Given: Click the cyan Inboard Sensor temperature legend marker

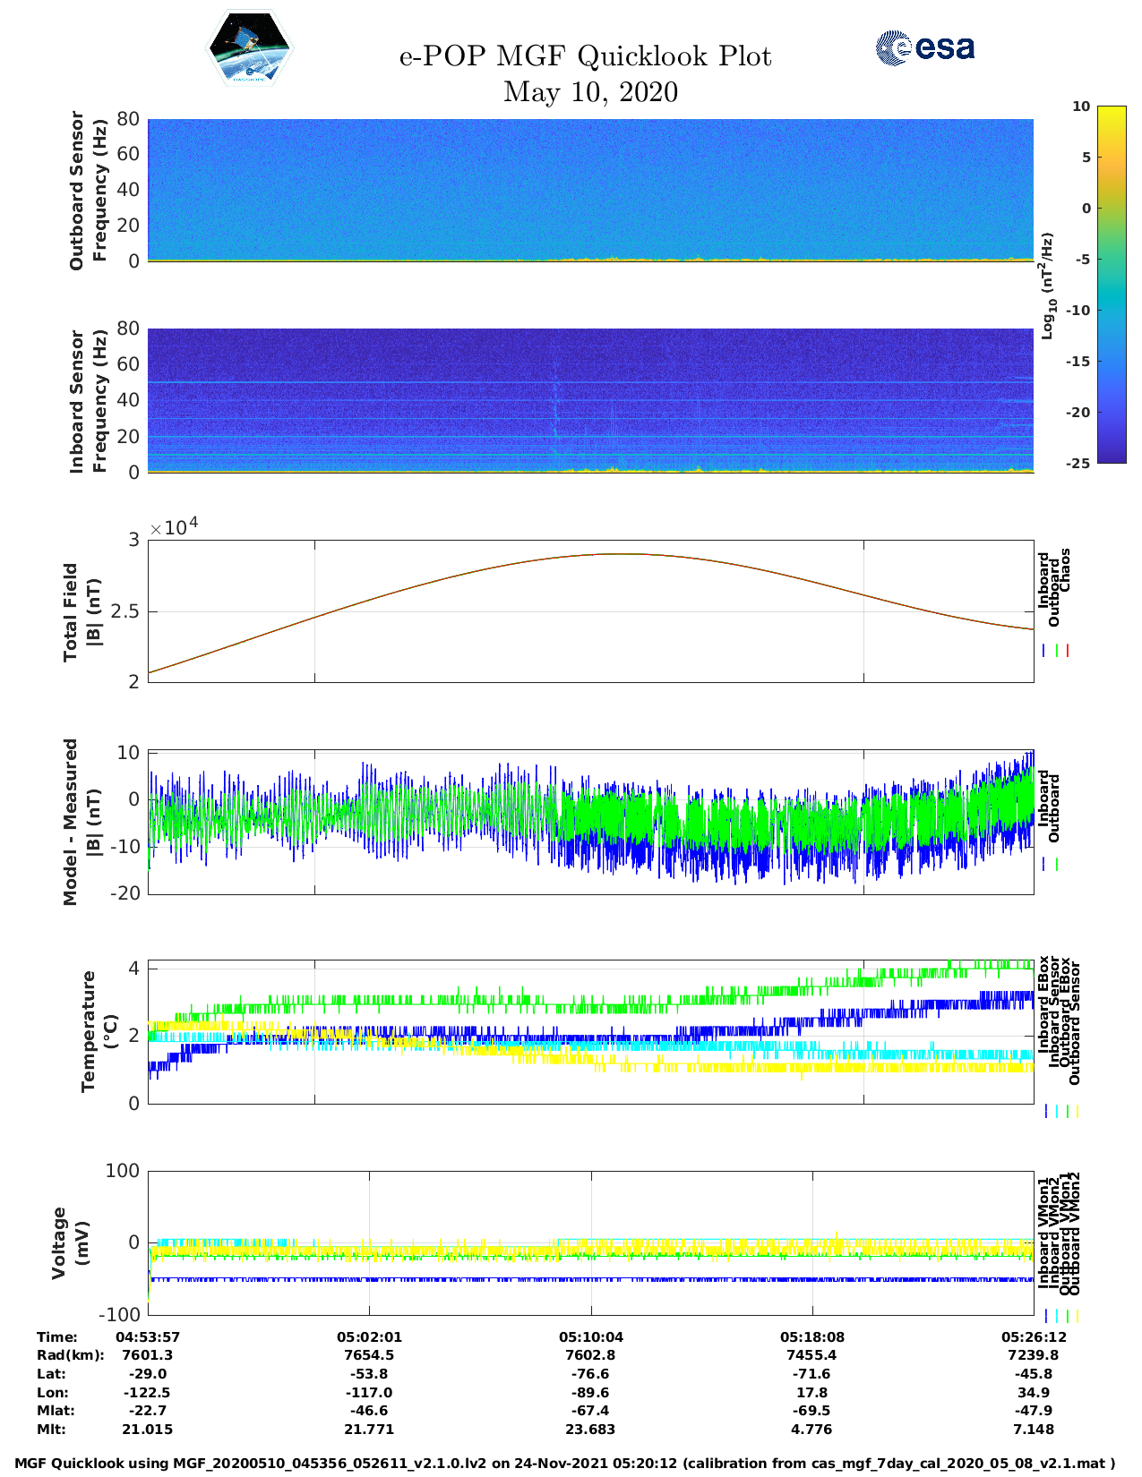Looking at the screenshot, I should 1056,1111.
